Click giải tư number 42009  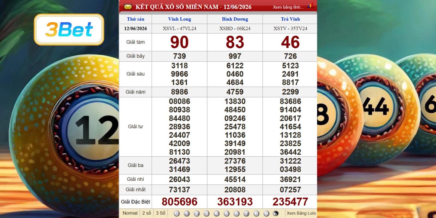point(180,144)
